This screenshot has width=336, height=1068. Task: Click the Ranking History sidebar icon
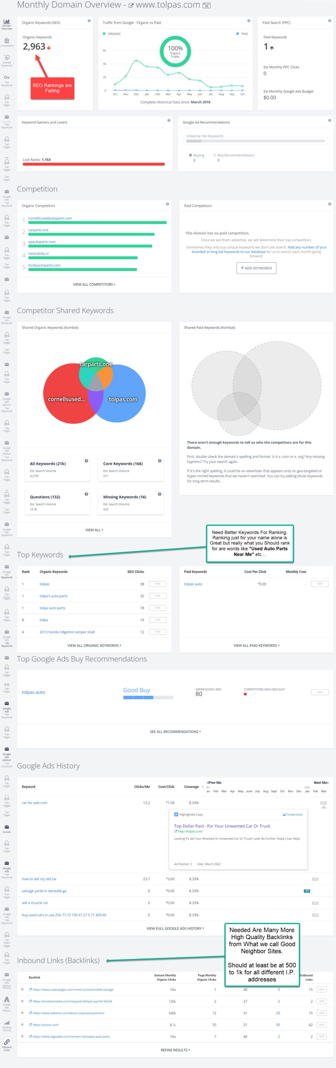[7, 1025]
